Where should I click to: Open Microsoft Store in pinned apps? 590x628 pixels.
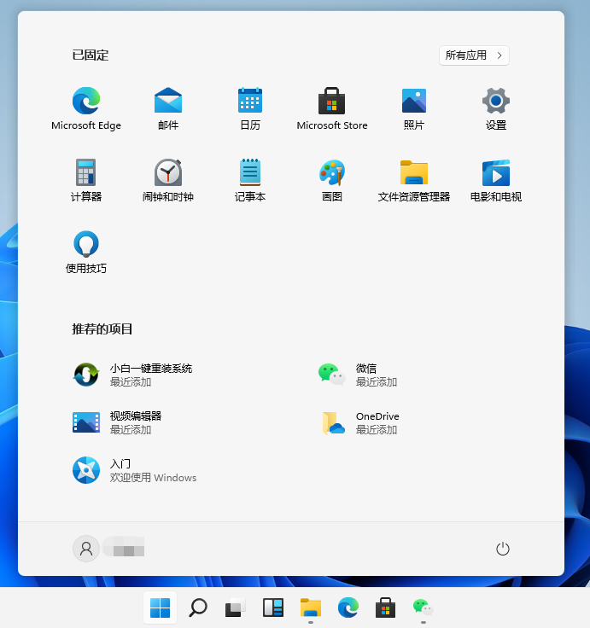point(332,108)
